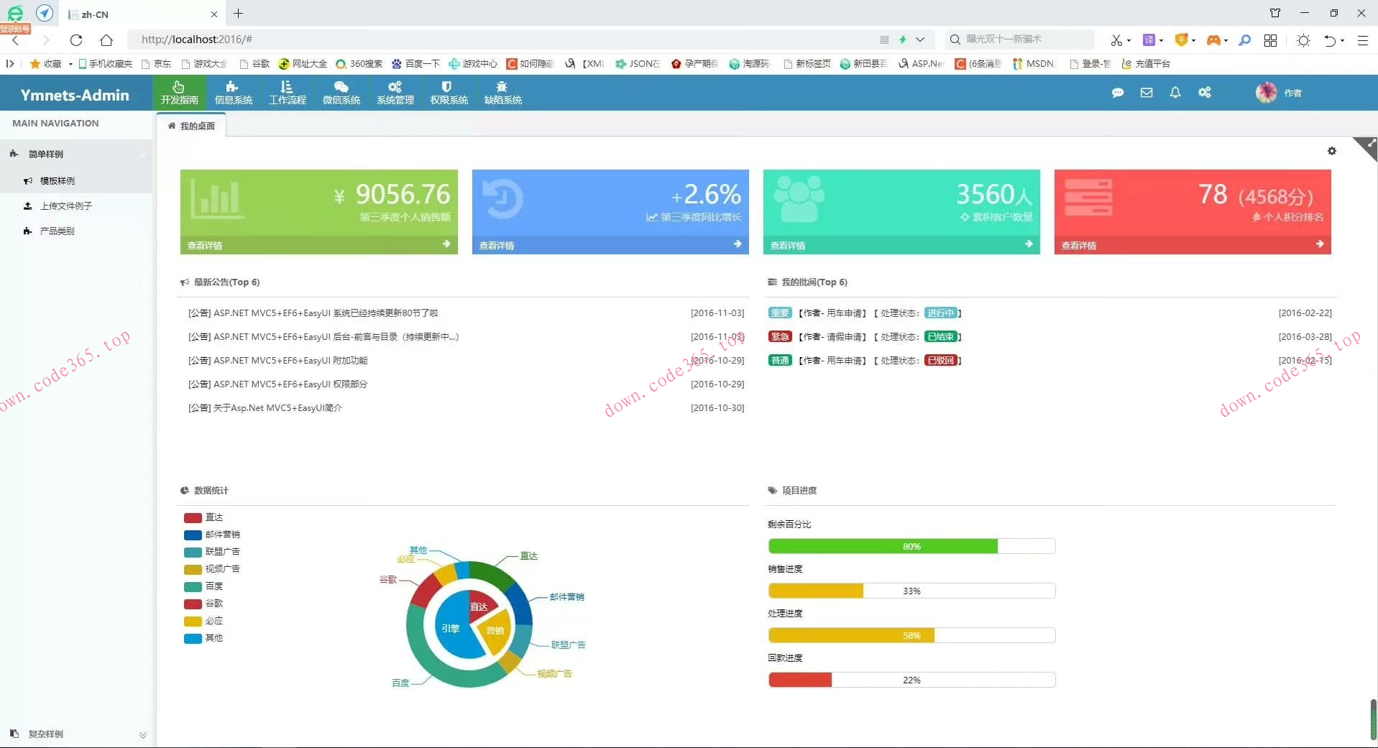The image size is (1378, 748).
Task: Reload the page with refresh icon
Action: point(76,40)
